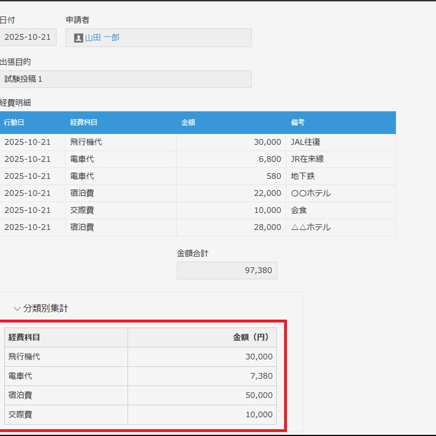Screen dimensions: 436x436
Task: Click the △△ホテル remark cell
Action: tap(341, 227)
